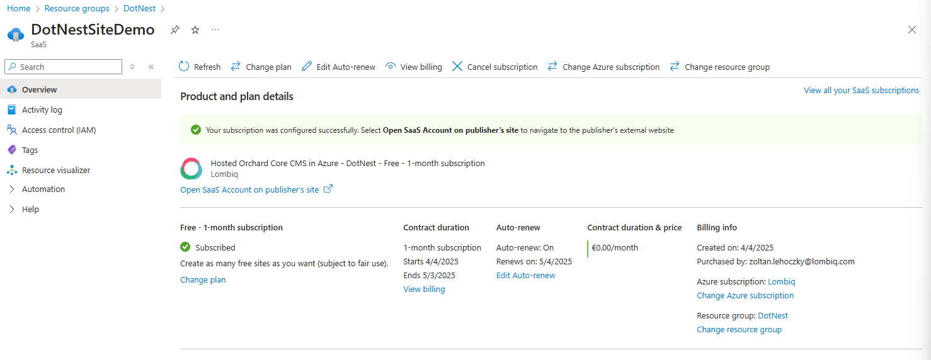The image size is (931, 360).
Task: Click the Access control people icon
Action: (x=11, y=130)
